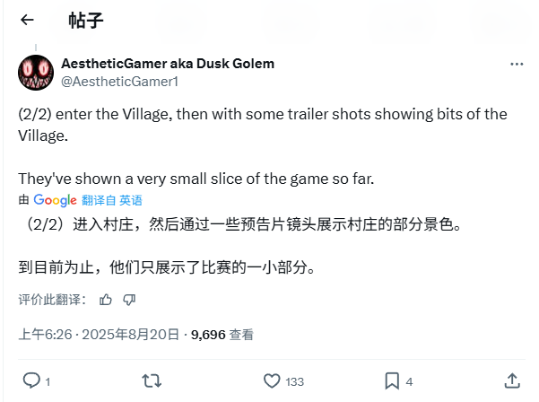Open the three-dot more options menu

[517, 65]
